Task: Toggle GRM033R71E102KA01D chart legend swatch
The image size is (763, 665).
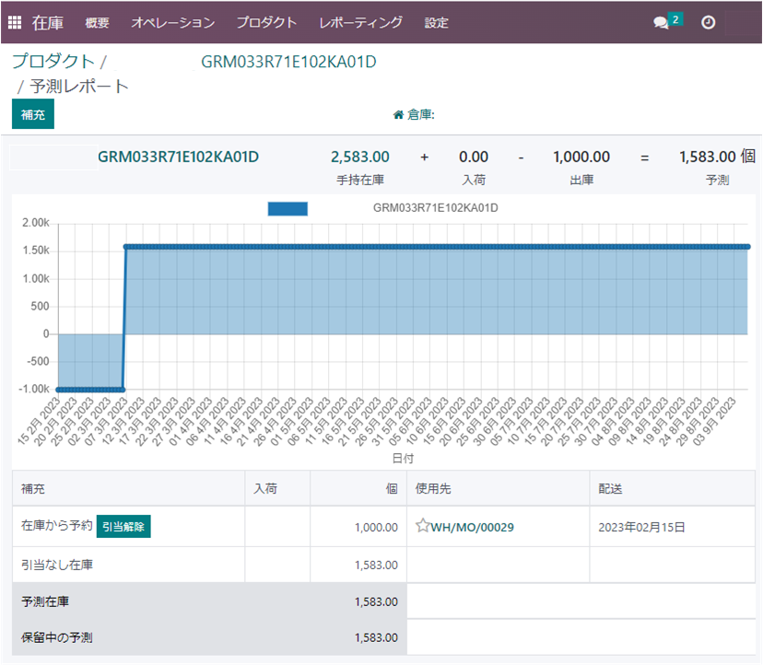Action: pyautogui.click(x=288, y=208)
